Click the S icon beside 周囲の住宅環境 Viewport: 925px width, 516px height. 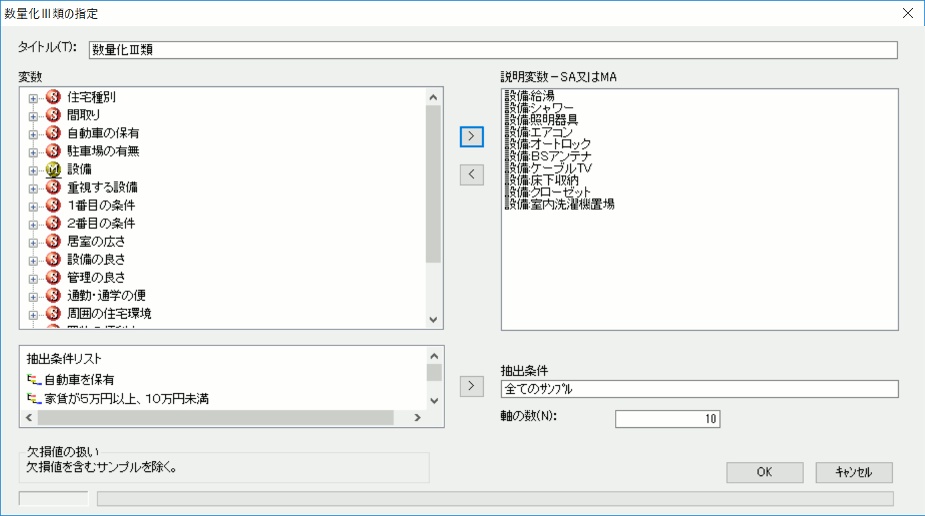pyautogui.click(x=53, y=313)
